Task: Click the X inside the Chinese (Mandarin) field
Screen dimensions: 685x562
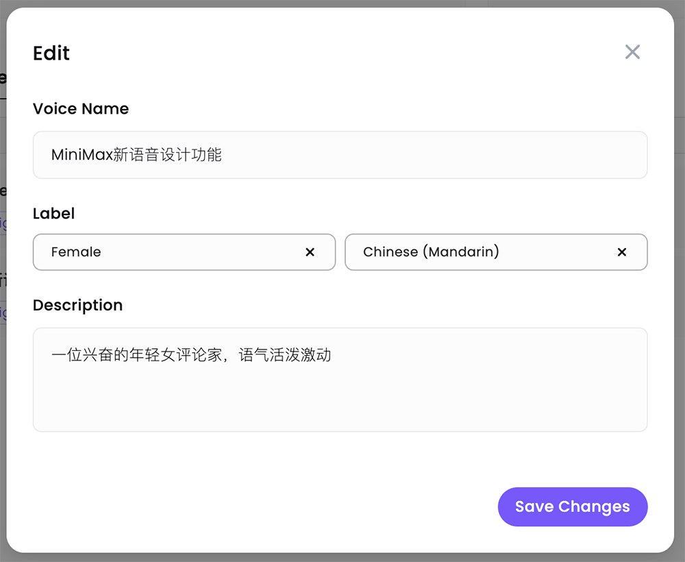Action: tap(621, 252)
